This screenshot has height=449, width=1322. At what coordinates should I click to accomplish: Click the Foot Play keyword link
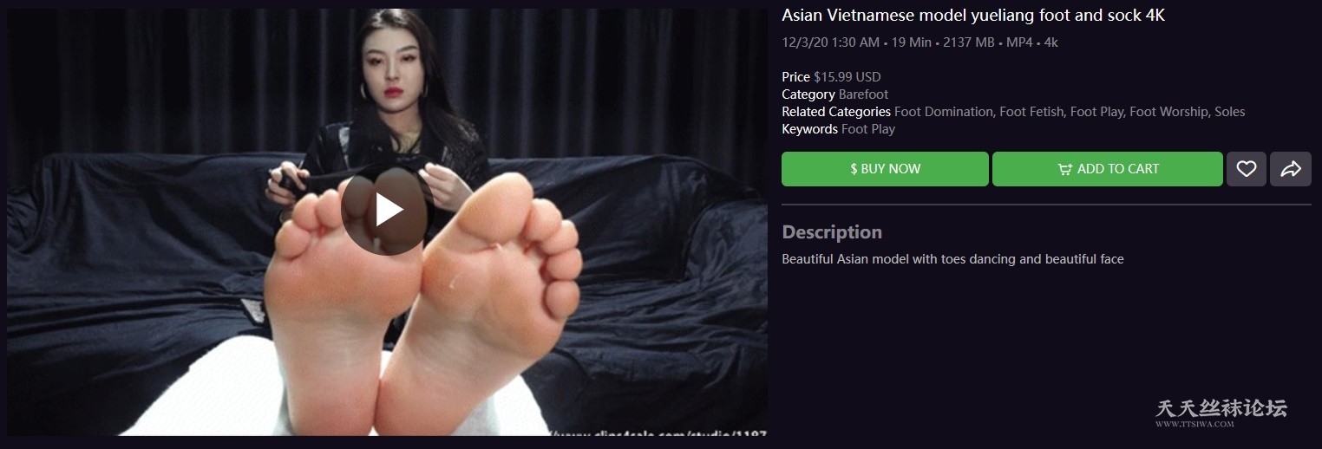pyautogui.click(x=868, y=129)
